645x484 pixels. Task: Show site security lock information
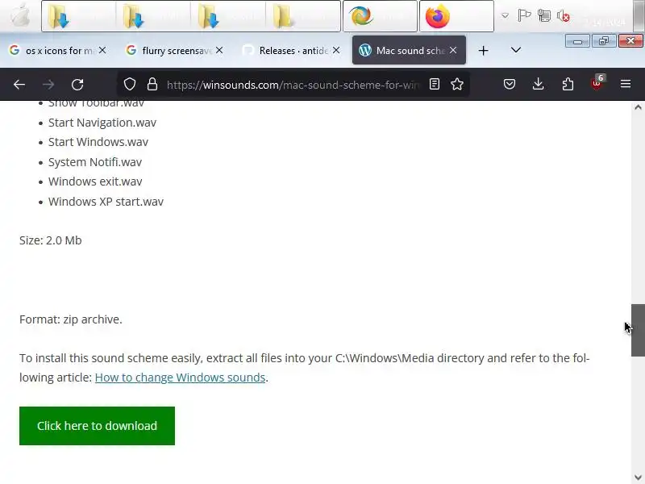152,85
